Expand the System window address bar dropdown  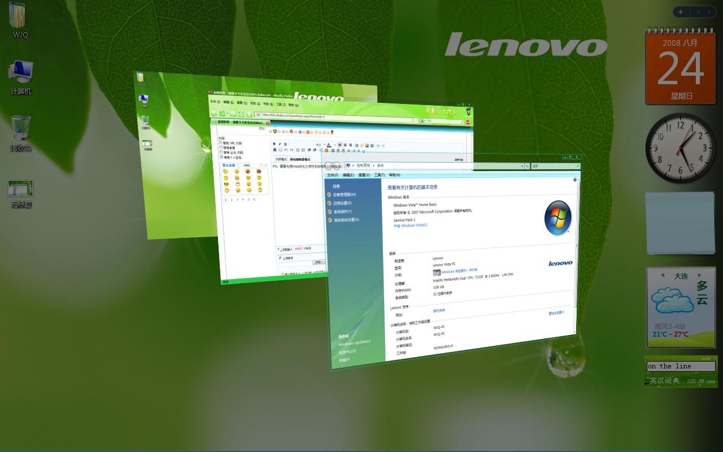(522, 166)
